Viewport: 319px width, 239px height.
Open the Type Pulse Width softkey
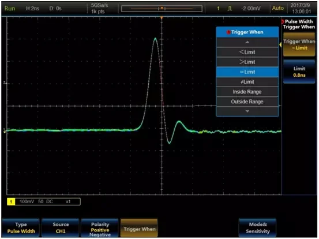21,228
